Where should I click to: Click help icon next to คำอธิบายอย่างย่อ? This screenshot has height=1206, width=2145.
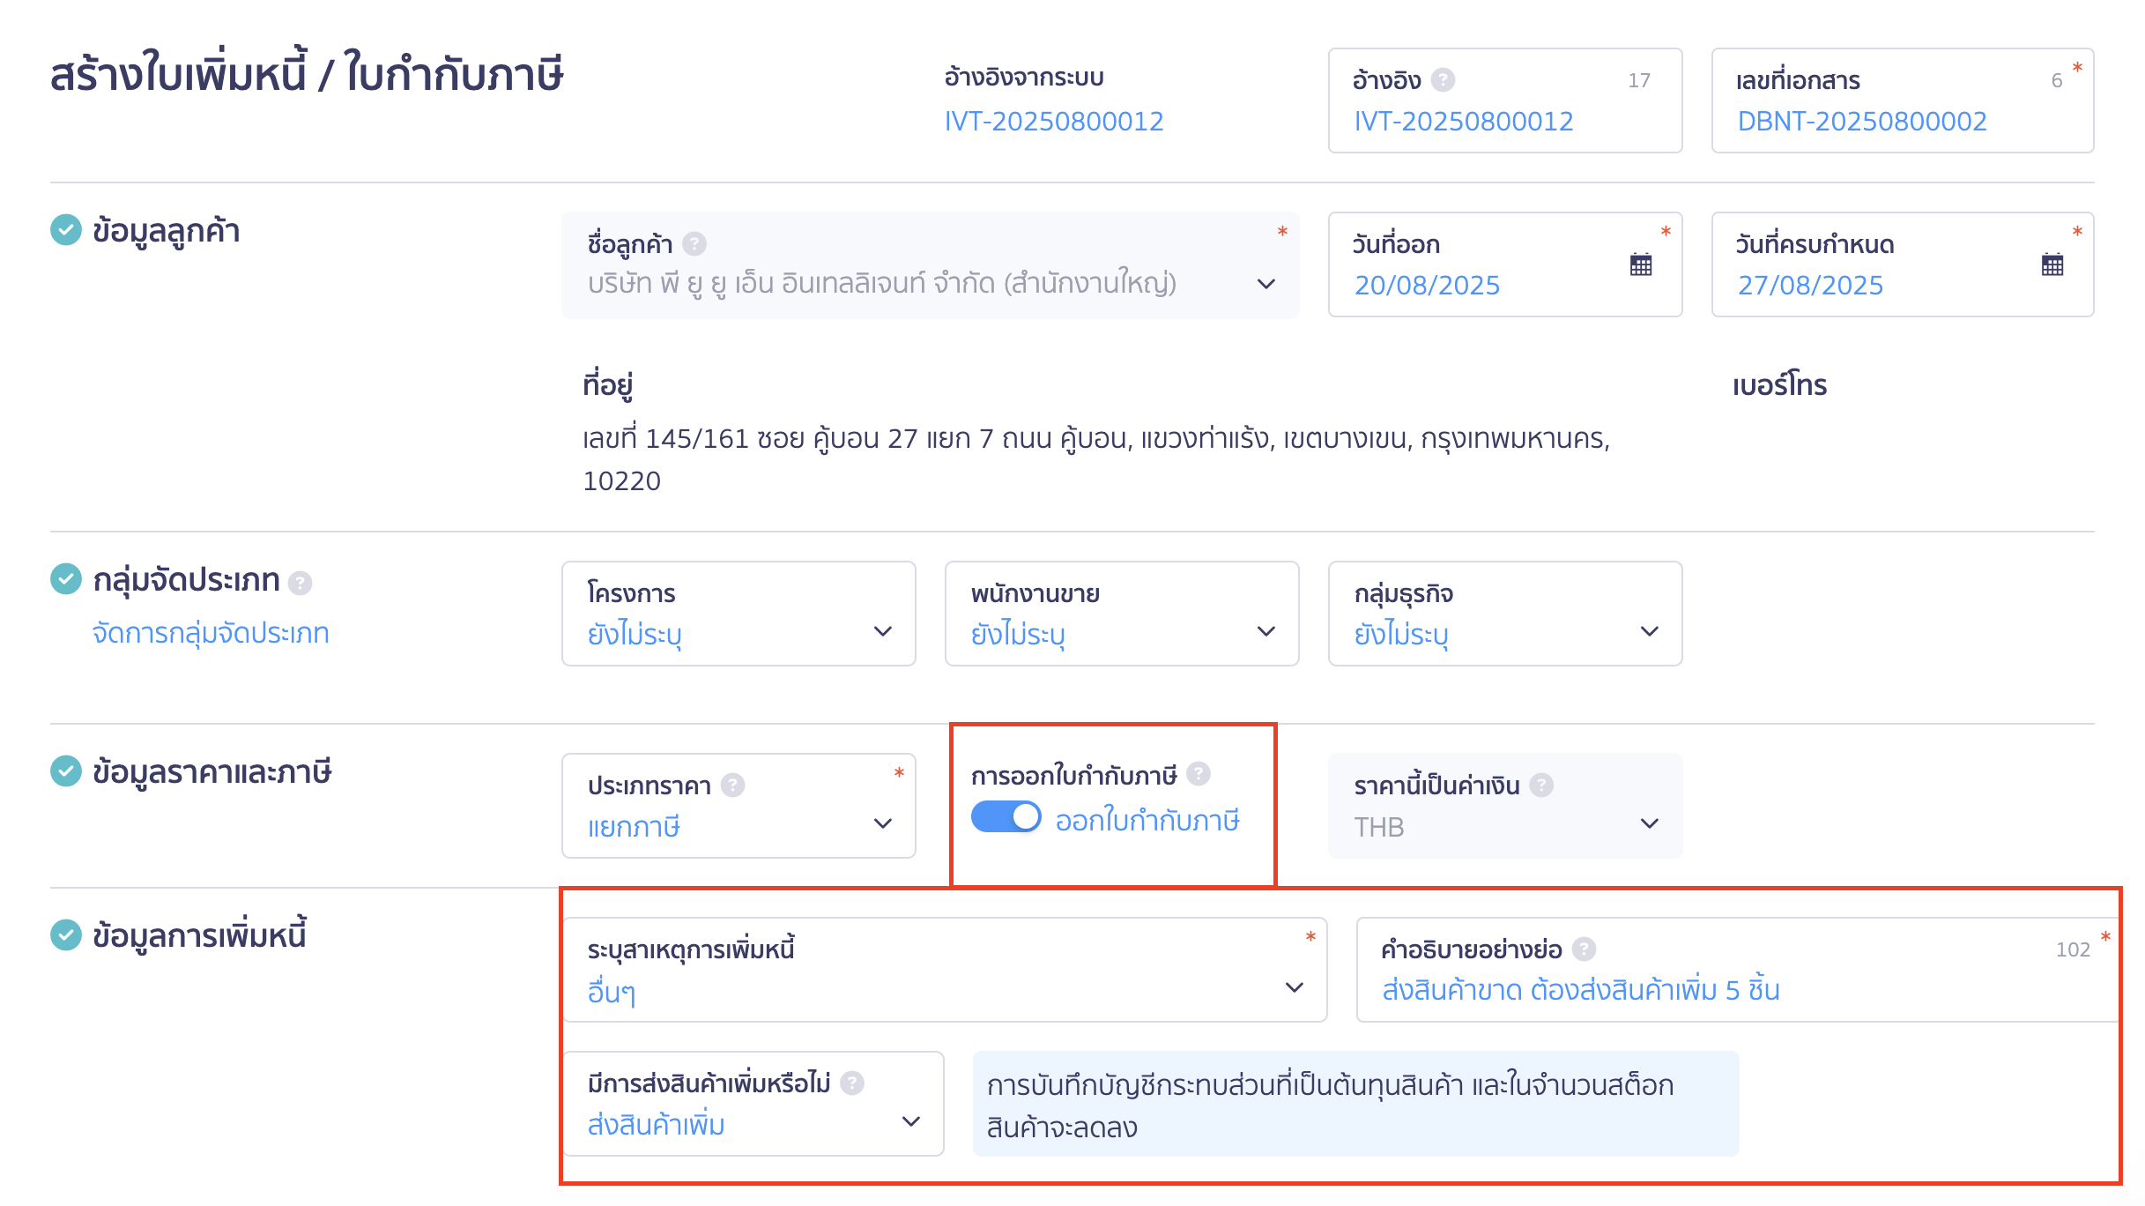point(1584,949)
